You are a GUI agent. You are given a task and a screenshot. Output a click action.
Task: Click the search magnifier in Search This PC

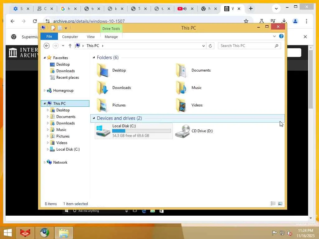click(x=276, y=46)
